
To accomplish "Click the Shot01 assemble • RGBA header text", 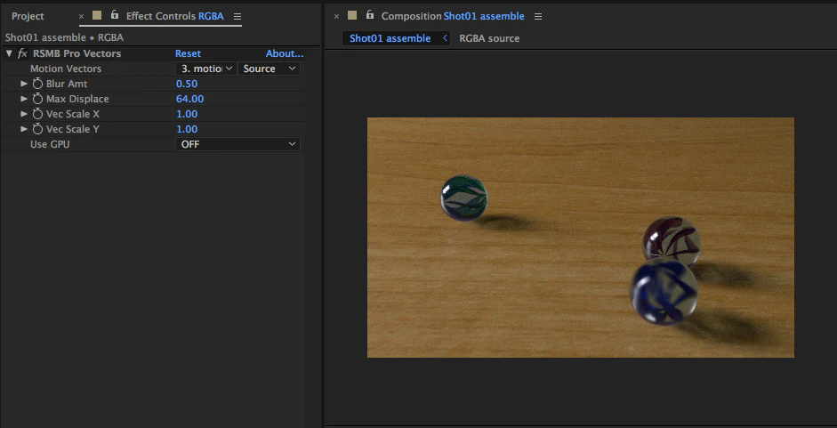I will pos(64,37).
